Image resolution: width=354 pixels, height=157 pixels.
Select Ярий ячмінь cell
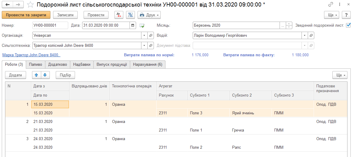[x=251, y=113]
